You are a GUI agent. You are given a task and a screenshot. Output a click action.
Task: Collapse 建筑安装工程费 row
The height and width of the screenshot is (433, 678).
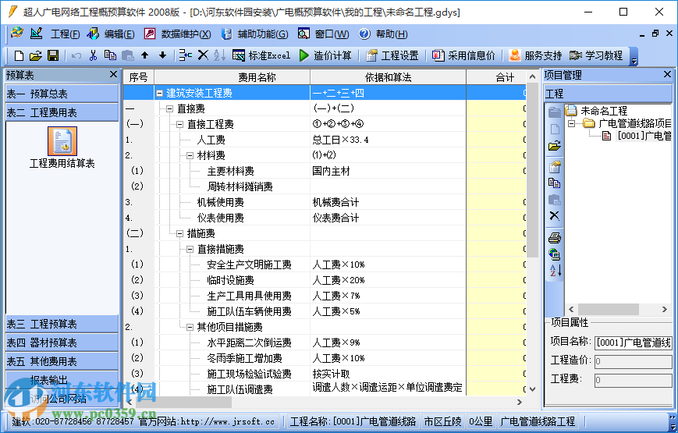click(x=160, y=93)
